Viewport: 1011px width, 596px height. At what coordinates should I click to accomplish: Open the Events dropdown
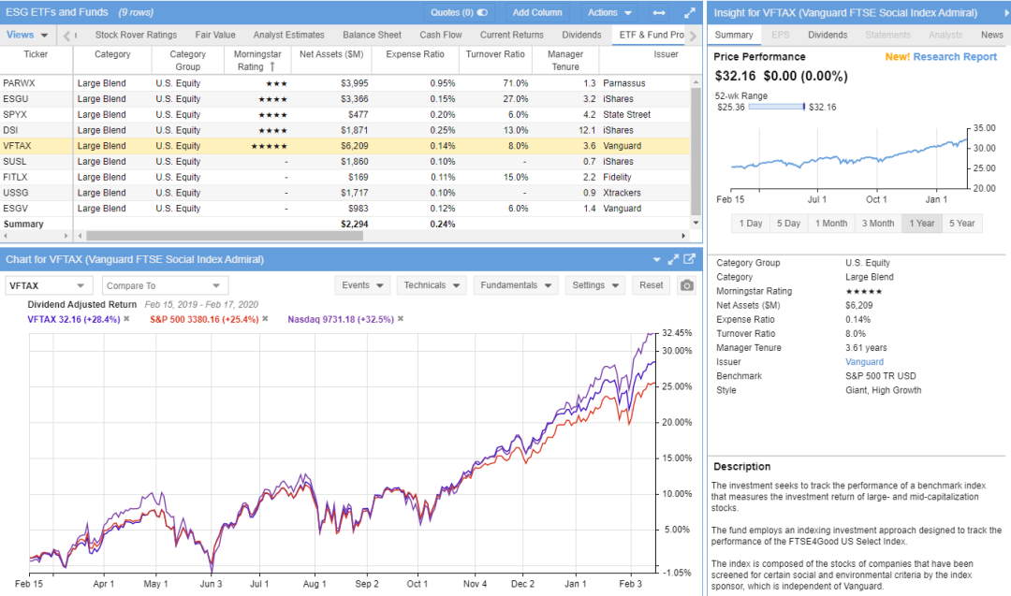click(362, 285)
